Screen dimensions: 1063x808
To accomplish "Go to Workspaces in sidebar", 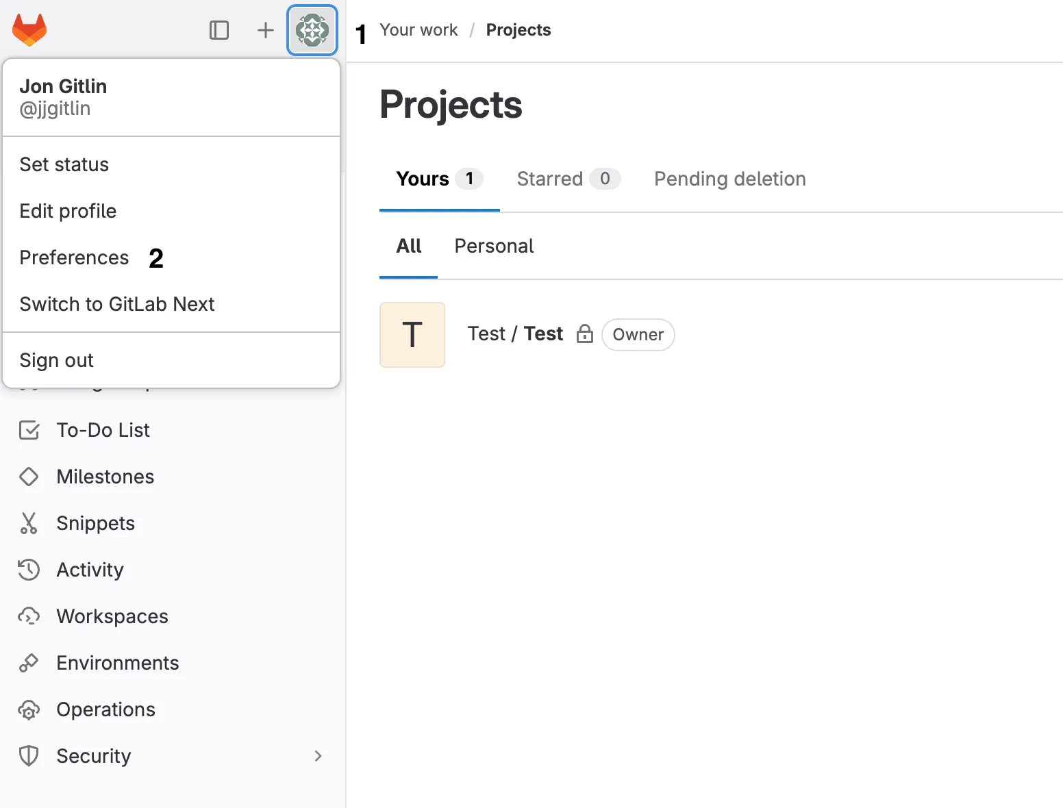I will [173, 616].
